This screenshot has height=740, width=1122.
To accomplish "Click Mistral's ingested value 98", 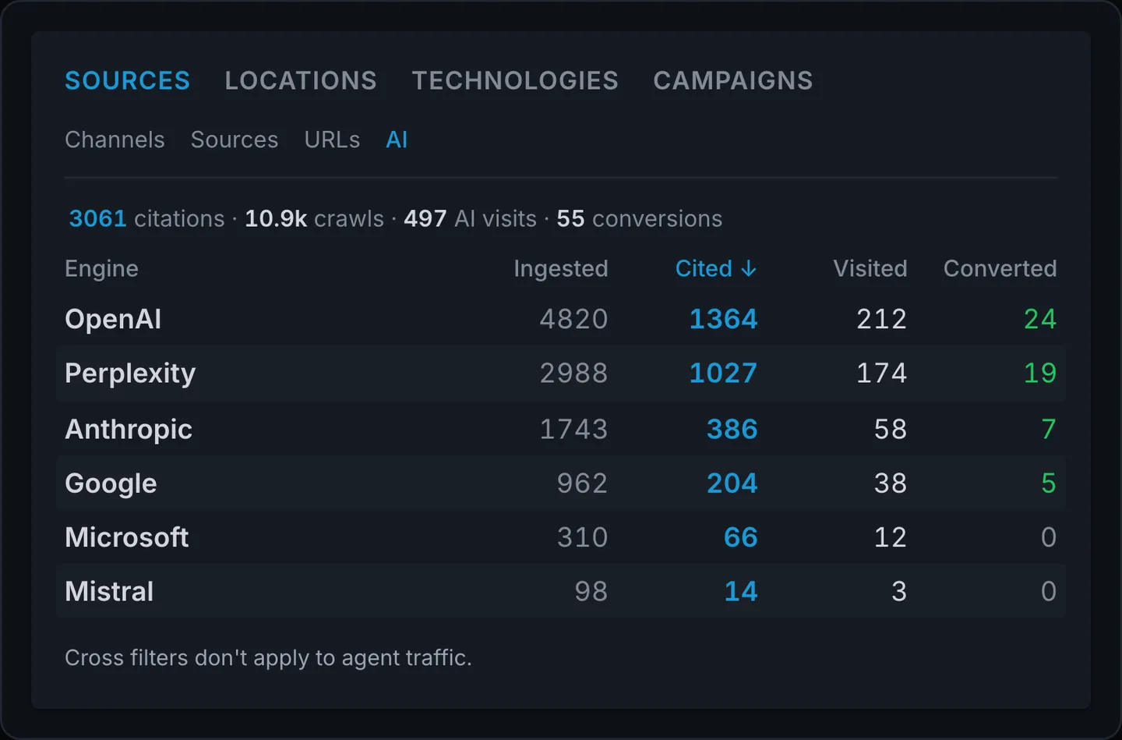I will [591, 591].
